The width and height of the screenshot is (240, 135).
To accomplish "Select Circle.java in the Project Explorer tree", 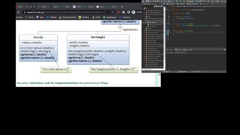I will pyautogui.click(x=152, y=22).
